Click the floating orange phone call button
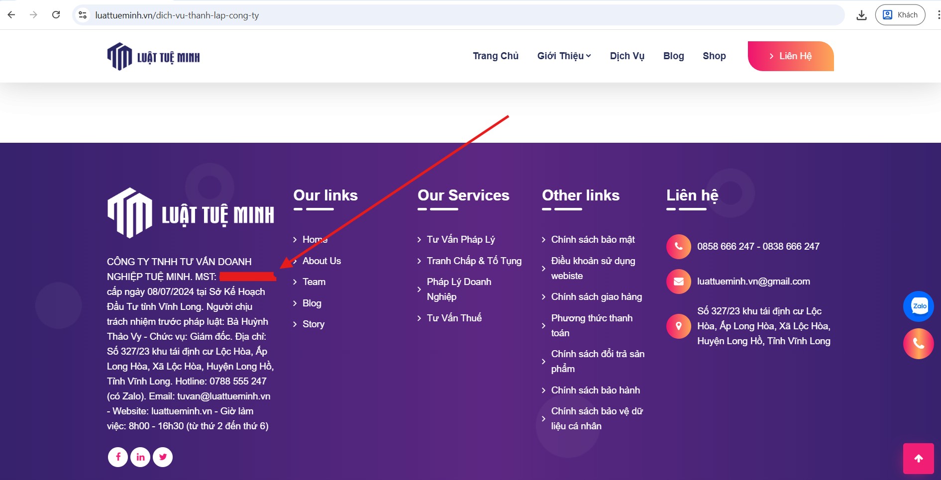 918,344
